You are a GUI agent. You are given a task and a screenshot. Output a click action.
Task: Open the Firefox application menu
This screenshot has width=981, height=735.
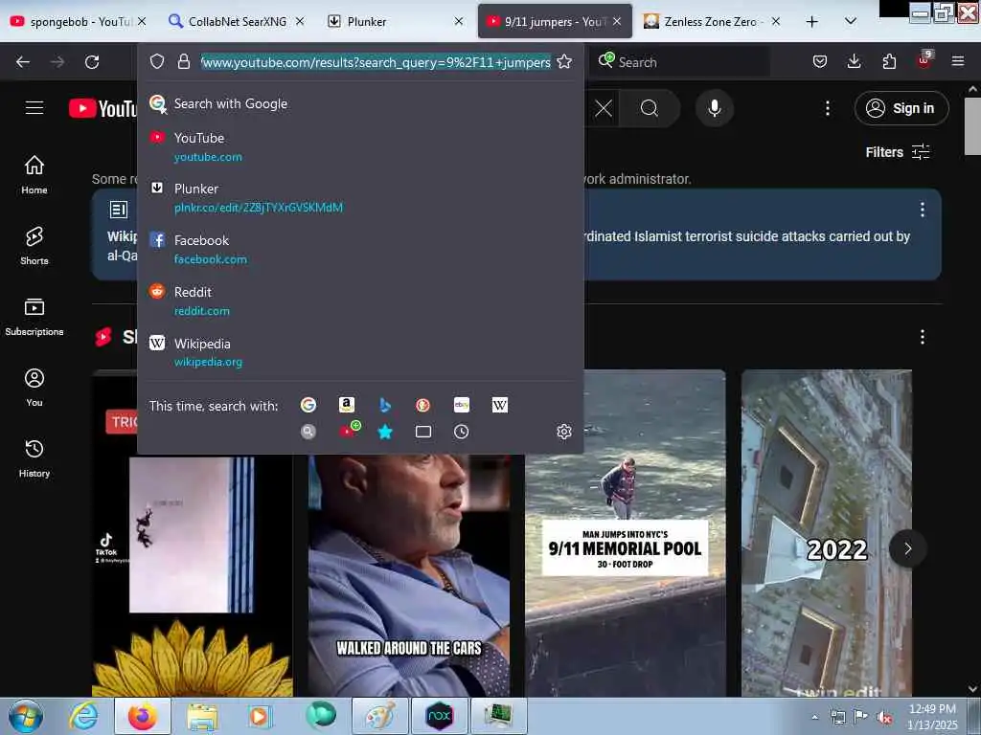957,61
